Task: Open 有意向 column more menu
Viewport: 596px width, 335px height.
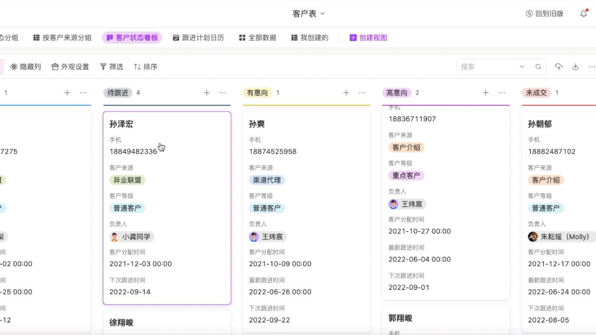Action: [x=362, y=93]
